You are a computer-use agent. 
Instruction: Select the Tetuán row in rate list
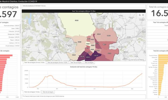pyautogui.click(x=10, y=40)
